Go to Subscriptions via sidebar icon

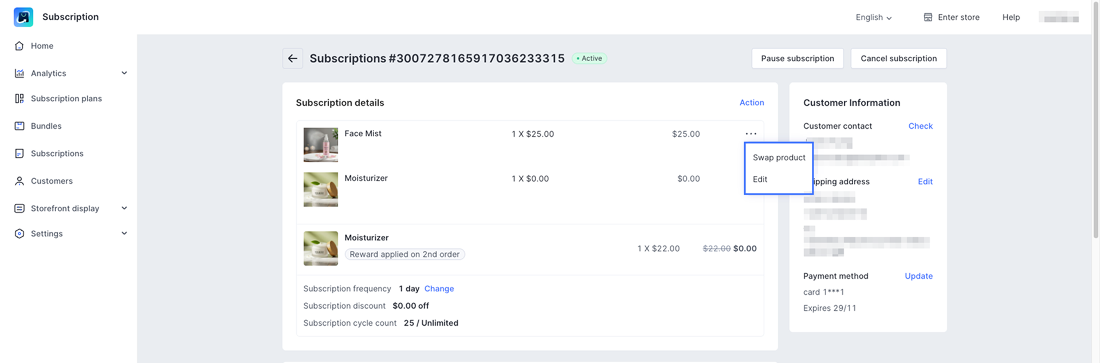[19, 153]
